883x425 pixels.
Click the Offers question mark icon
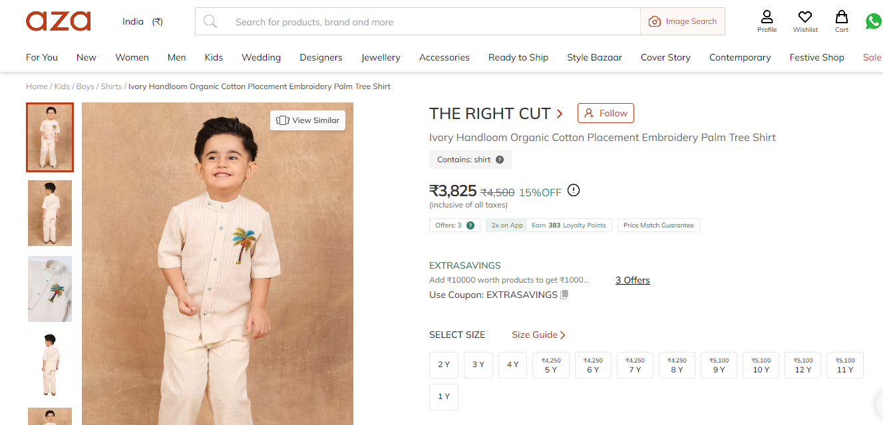[x=470, y=225]
